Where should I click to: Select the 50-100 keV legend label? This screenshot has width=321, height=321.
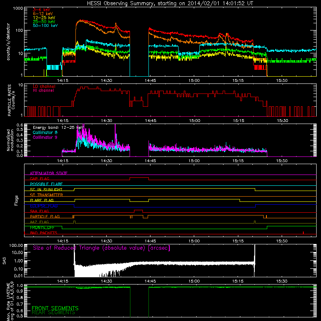tap(45, 26)
